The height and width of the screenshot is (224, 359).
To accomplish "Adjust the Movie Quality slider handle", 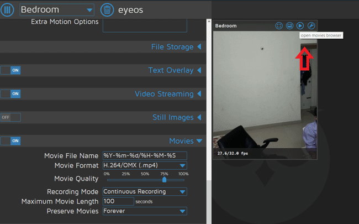I will pyautogui.click(x=164, y=180).
